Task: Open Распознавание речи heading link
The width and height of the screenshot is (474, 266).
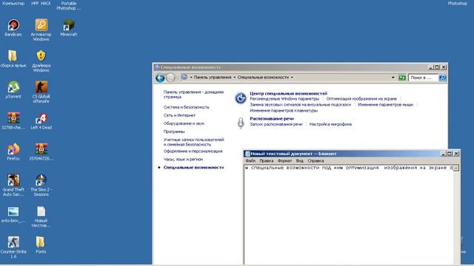Action: 272,118
